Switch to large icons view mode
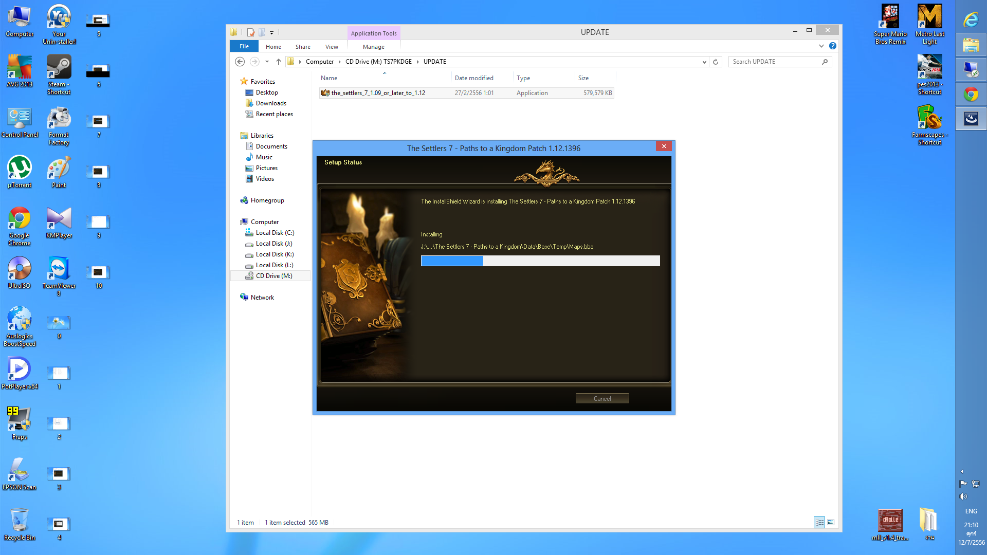987x555 pixels. click(x=831, y=522)
